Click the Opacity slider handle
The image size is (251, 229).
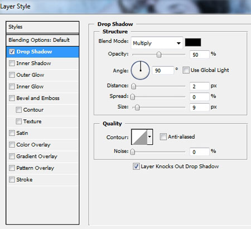click(159, 55)
